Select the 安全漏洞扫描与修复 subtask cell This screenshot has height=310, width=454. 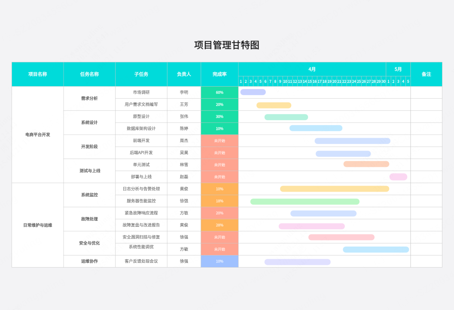pyautogui.click(x=141, y=237)
